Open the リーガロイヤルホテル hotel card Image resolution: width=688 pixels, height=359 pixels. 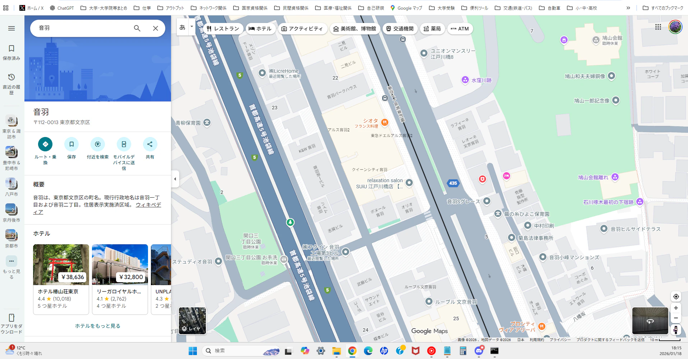(120, 279)
